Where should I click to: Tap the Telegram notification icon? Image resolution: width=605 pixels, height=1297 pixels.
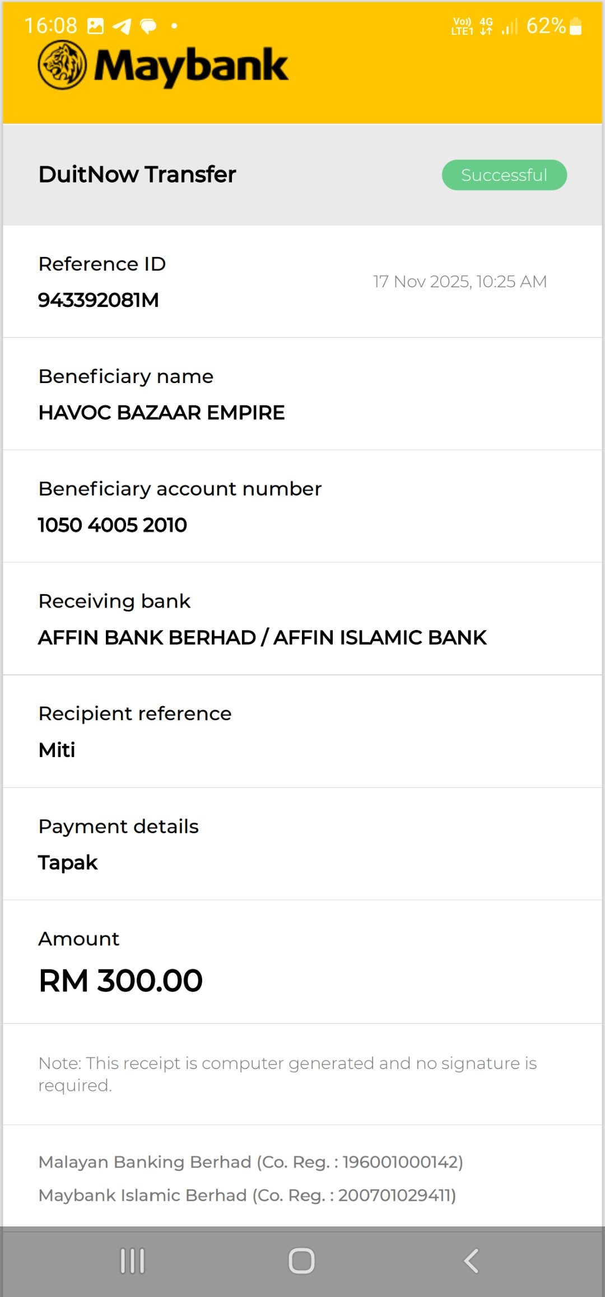pyautogui.click(x=122, y=26)
